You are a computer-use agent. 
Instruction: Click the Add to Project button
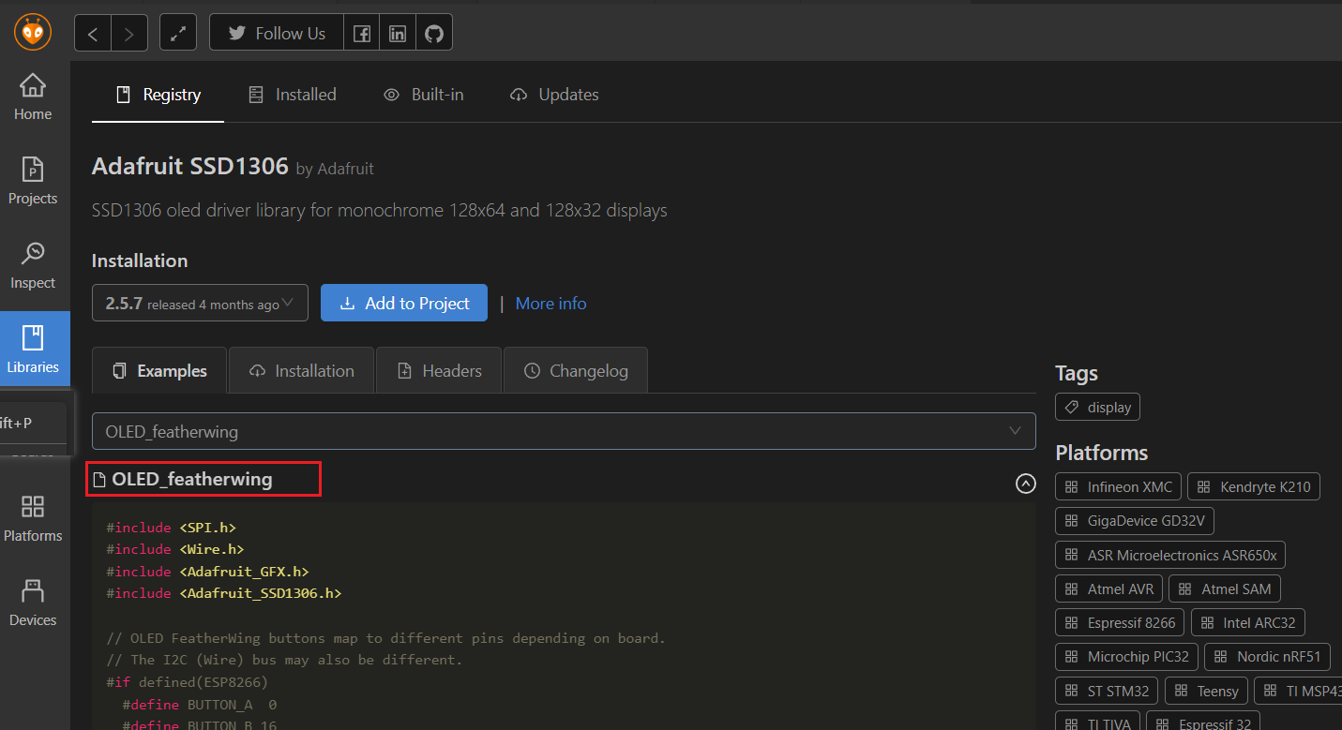[x=404, y=303]
